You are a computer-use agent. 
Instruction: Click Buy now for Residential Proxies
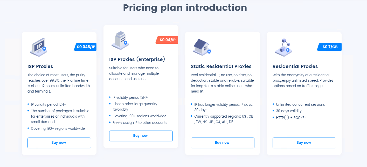point(304,143)
